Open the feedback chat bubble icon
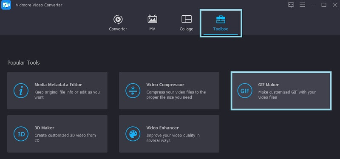340x159 pixels. coord(291,5)
